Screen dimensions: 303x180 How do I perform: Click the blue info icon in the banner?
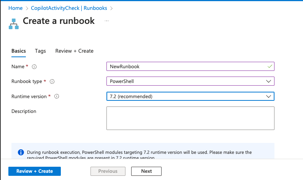[21, 153]
